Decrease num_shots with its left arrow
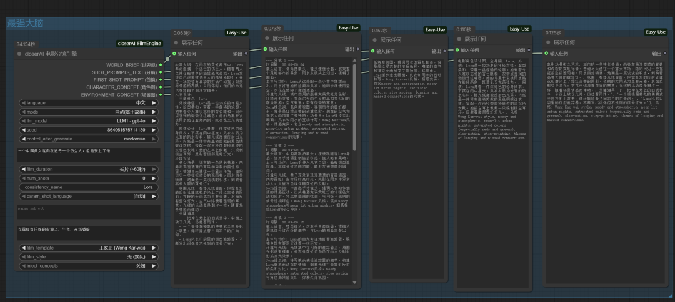The width and height of the screenshot is (675, 302). (x=23, y=178)
